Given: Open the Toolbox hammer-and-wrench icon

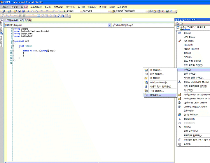Looking at the screenshot, I should point(163,11).
